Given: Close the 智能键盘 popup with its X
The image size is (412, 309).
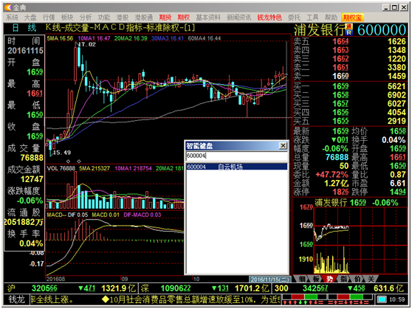Looking at the screenshot, I should coord(283,145).
